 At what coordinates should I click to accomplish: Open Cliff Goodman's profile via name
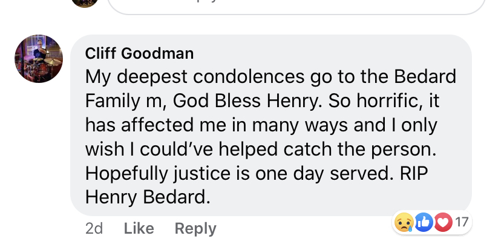(139, 53)
